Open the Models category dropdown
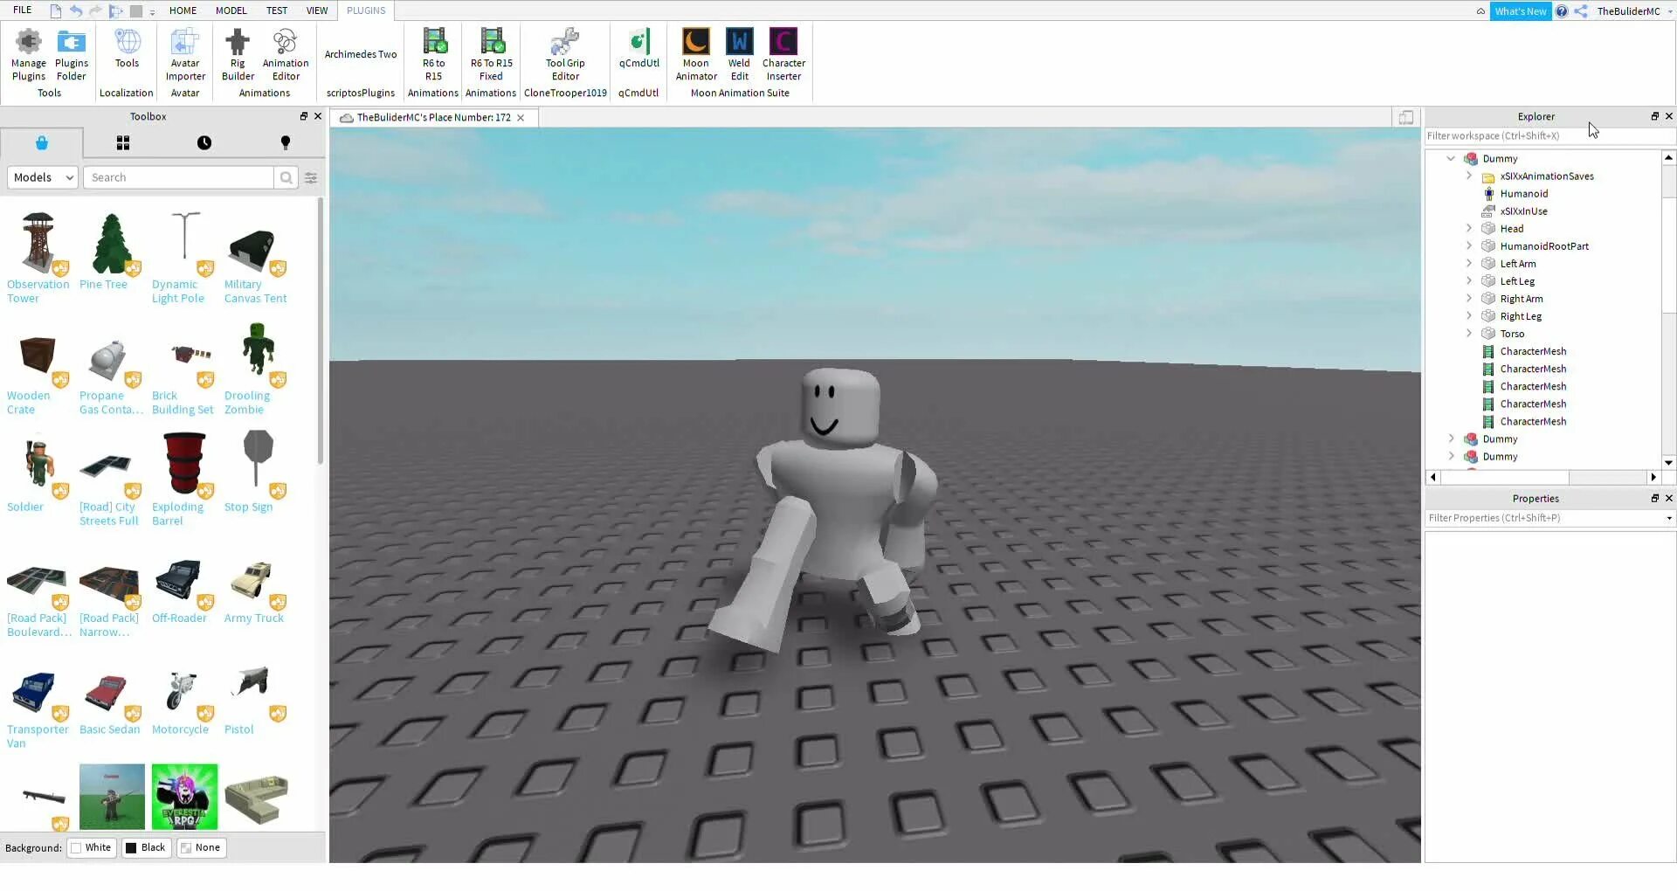 click(43, 178)
